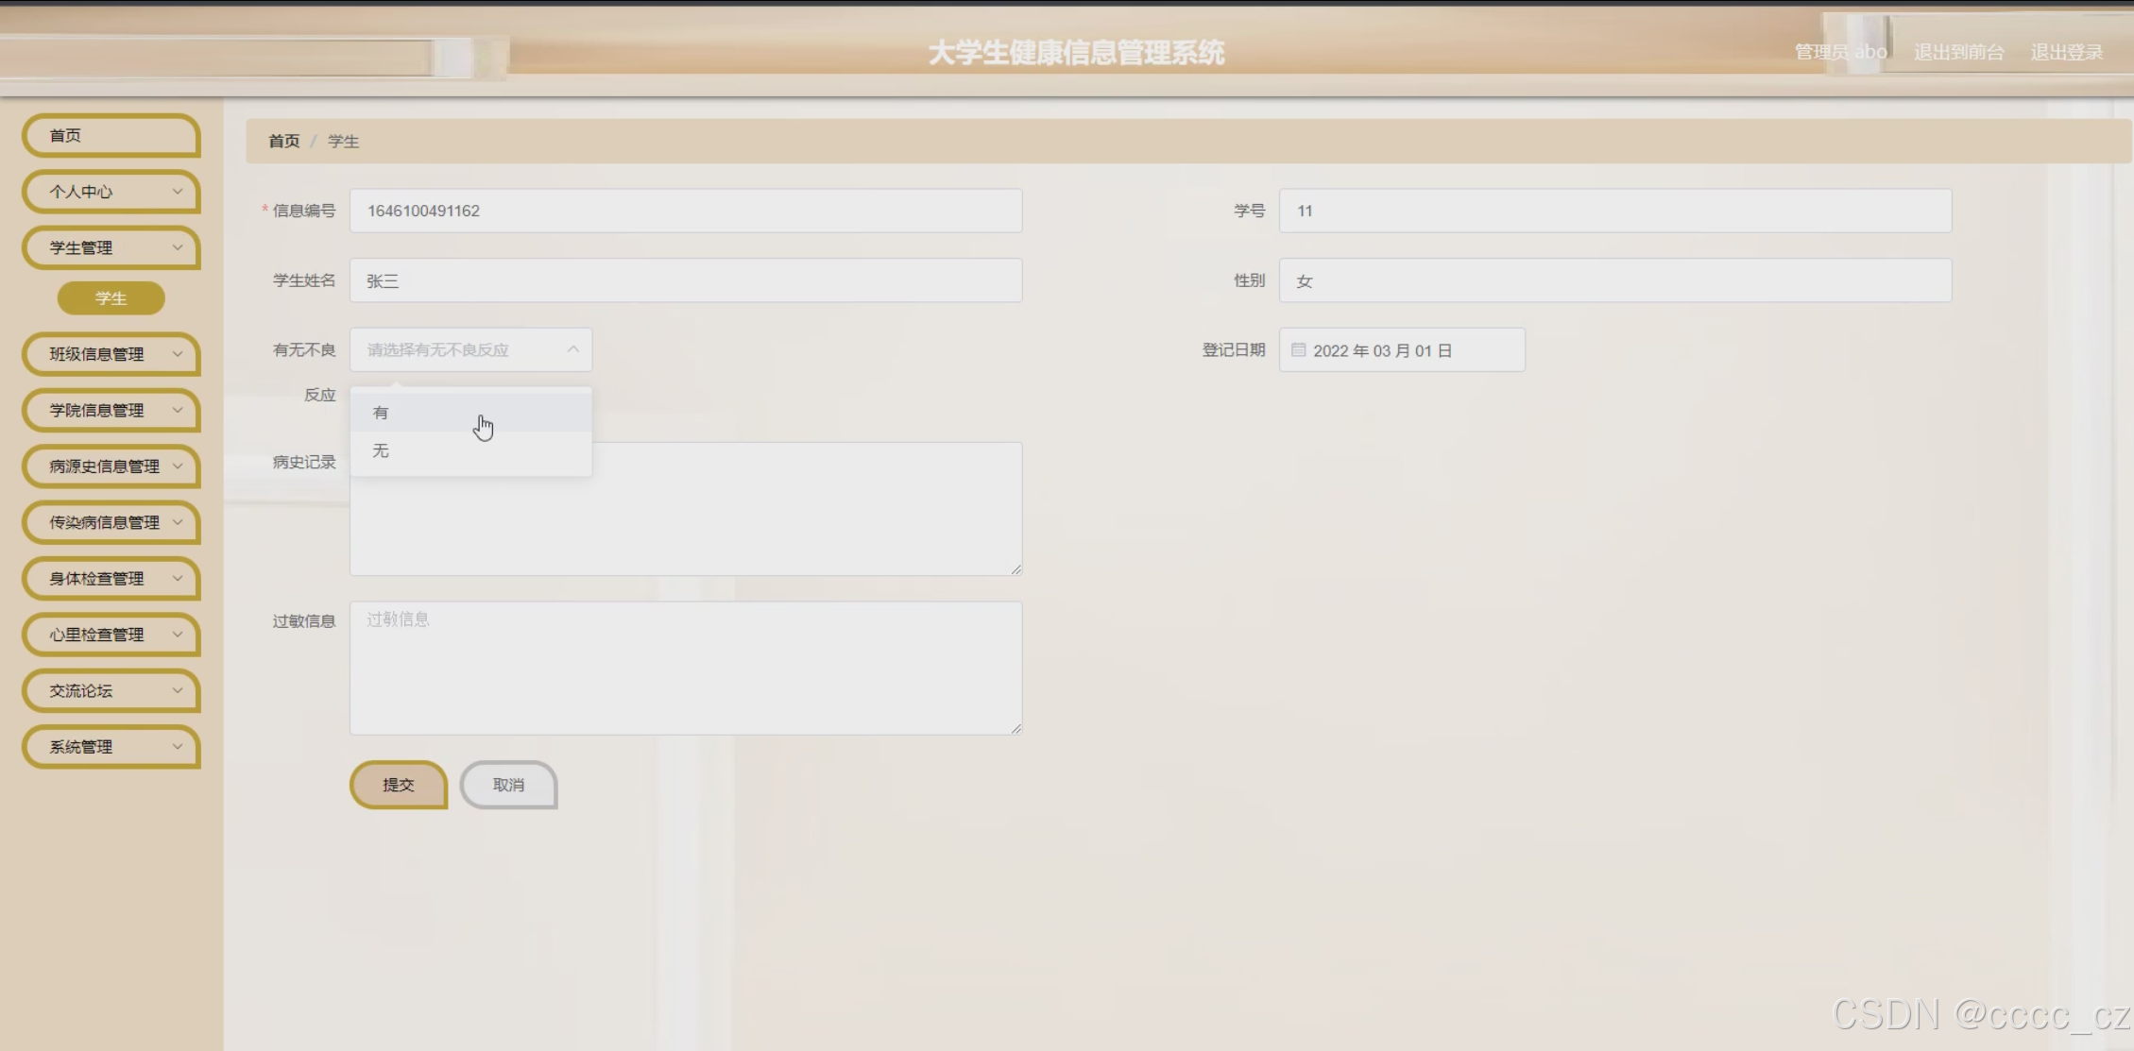Open 病源史信息管理 menu
Image resolution: width=2134 pixels, height=1051 pixels.
pos(111,466)
